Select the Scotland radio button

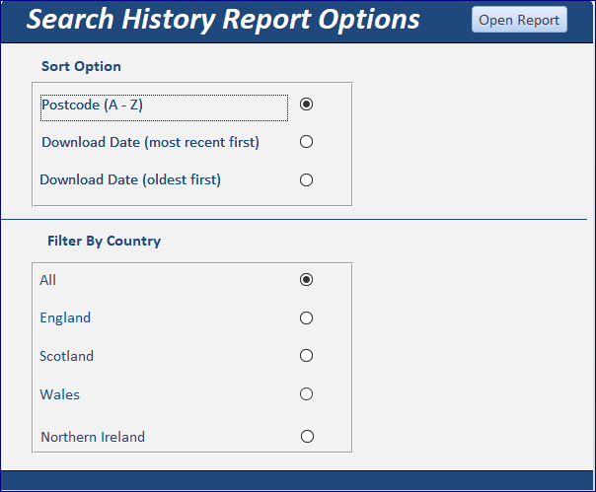[306, 356]
